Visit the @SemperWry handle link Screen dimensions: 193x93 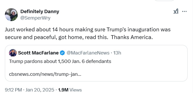[35, 18]
